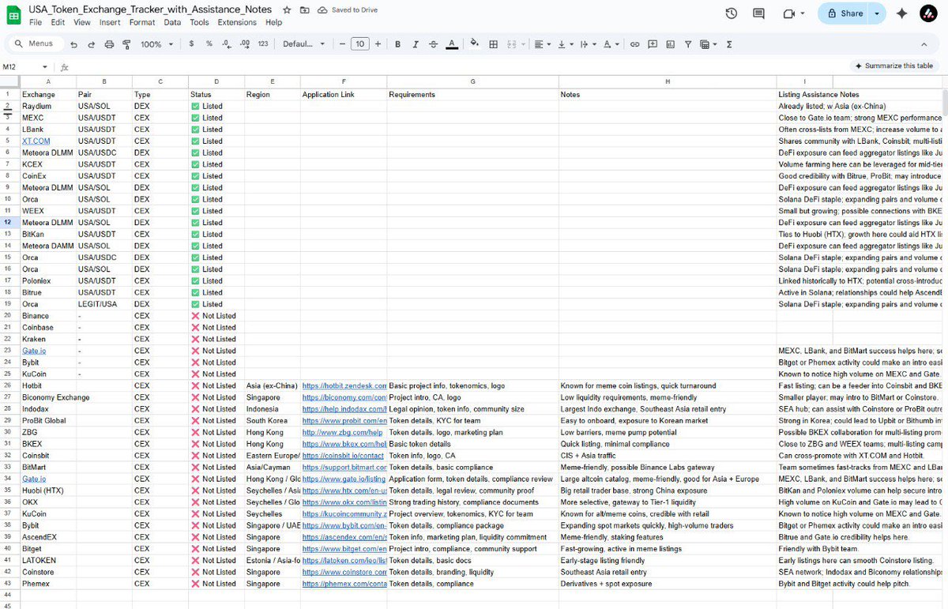The width and height of the screenshot is (948, 609).
Task: Open the Borders tool
Action: pos(494,44)
